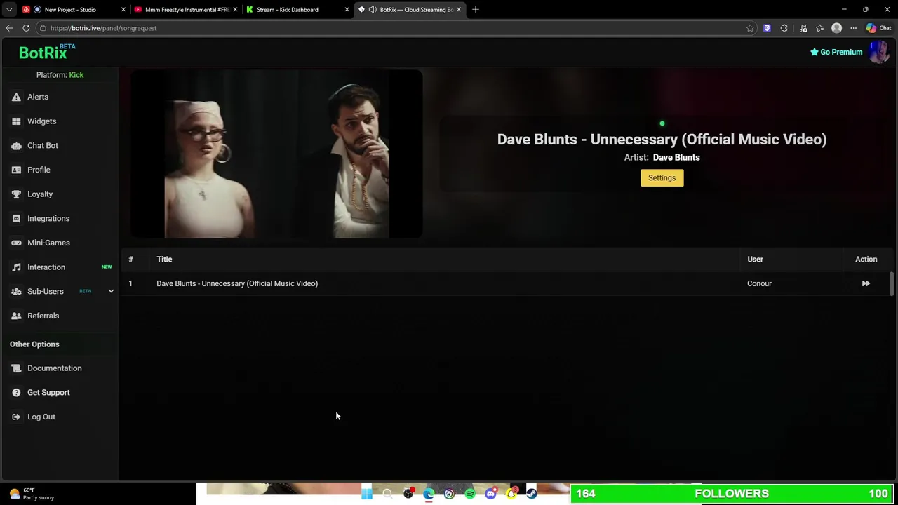Click Get Support link
The width and height of the screenshot is (898, 505).
click(48, 393)
